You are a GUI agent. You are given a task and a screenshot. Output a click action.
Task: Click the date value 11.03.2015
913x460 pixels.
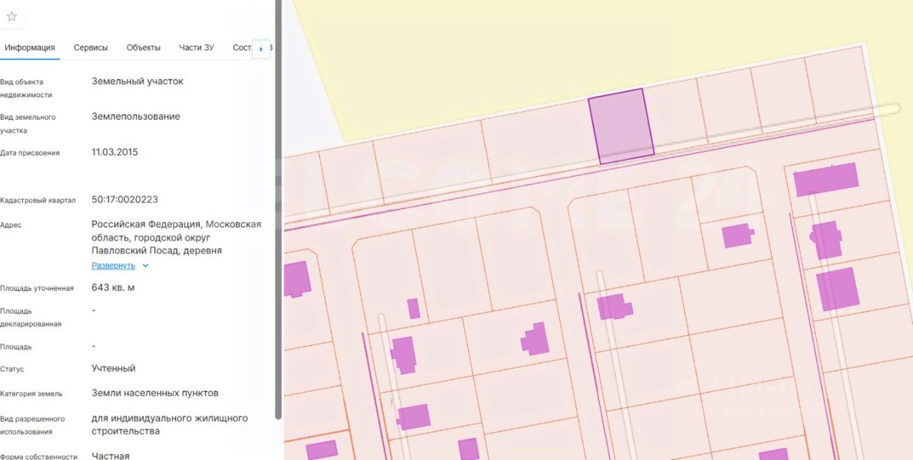click(x=115, y=152)
